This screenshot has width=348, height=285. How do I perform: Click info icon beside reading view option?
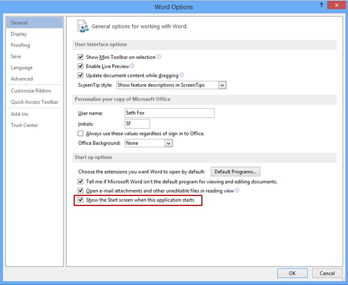tap(237, 190)
